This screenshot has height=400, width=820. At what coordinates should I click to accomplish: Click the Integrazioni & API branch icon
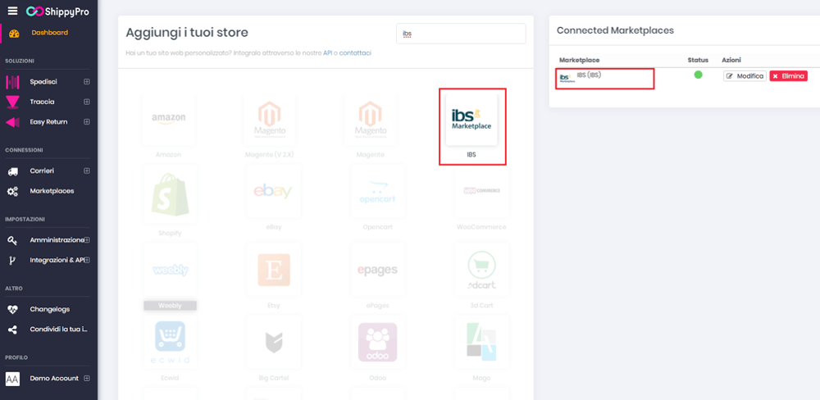pyautogui.click(x=13, y=261)
